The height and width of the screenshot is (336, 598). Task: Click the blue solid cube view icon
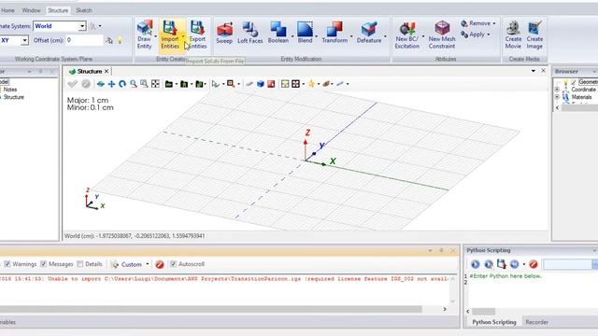coord(261,84)
